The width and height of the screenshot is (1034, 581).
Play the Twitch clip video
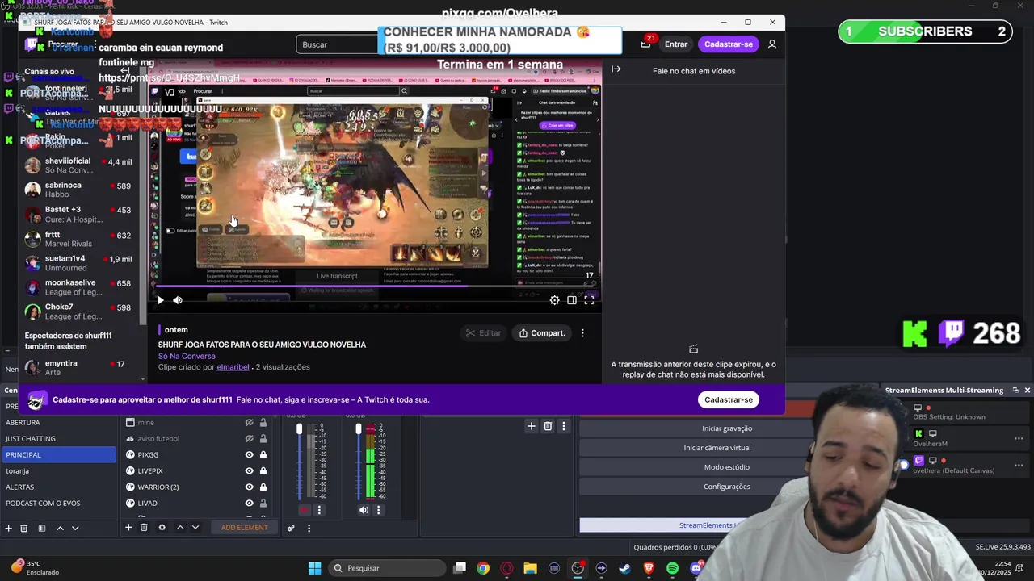tap(160, 300)
